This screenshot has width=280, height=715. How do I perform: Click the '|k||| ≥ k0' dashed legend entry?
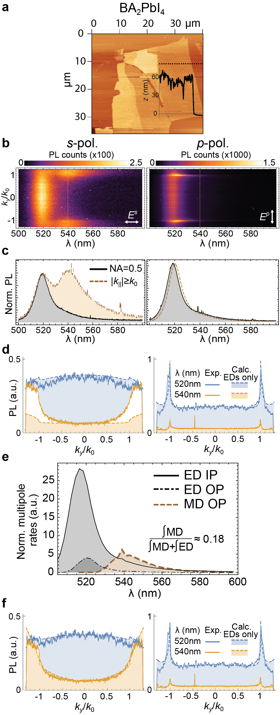click(x=114, y=281)
